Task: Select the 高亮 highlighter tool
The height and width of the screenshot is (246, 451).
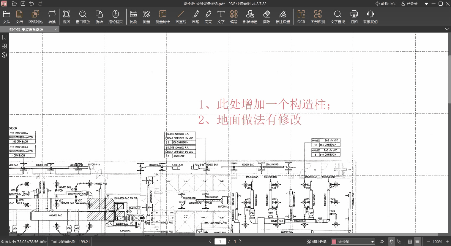Action: click(x=208, y=17)
